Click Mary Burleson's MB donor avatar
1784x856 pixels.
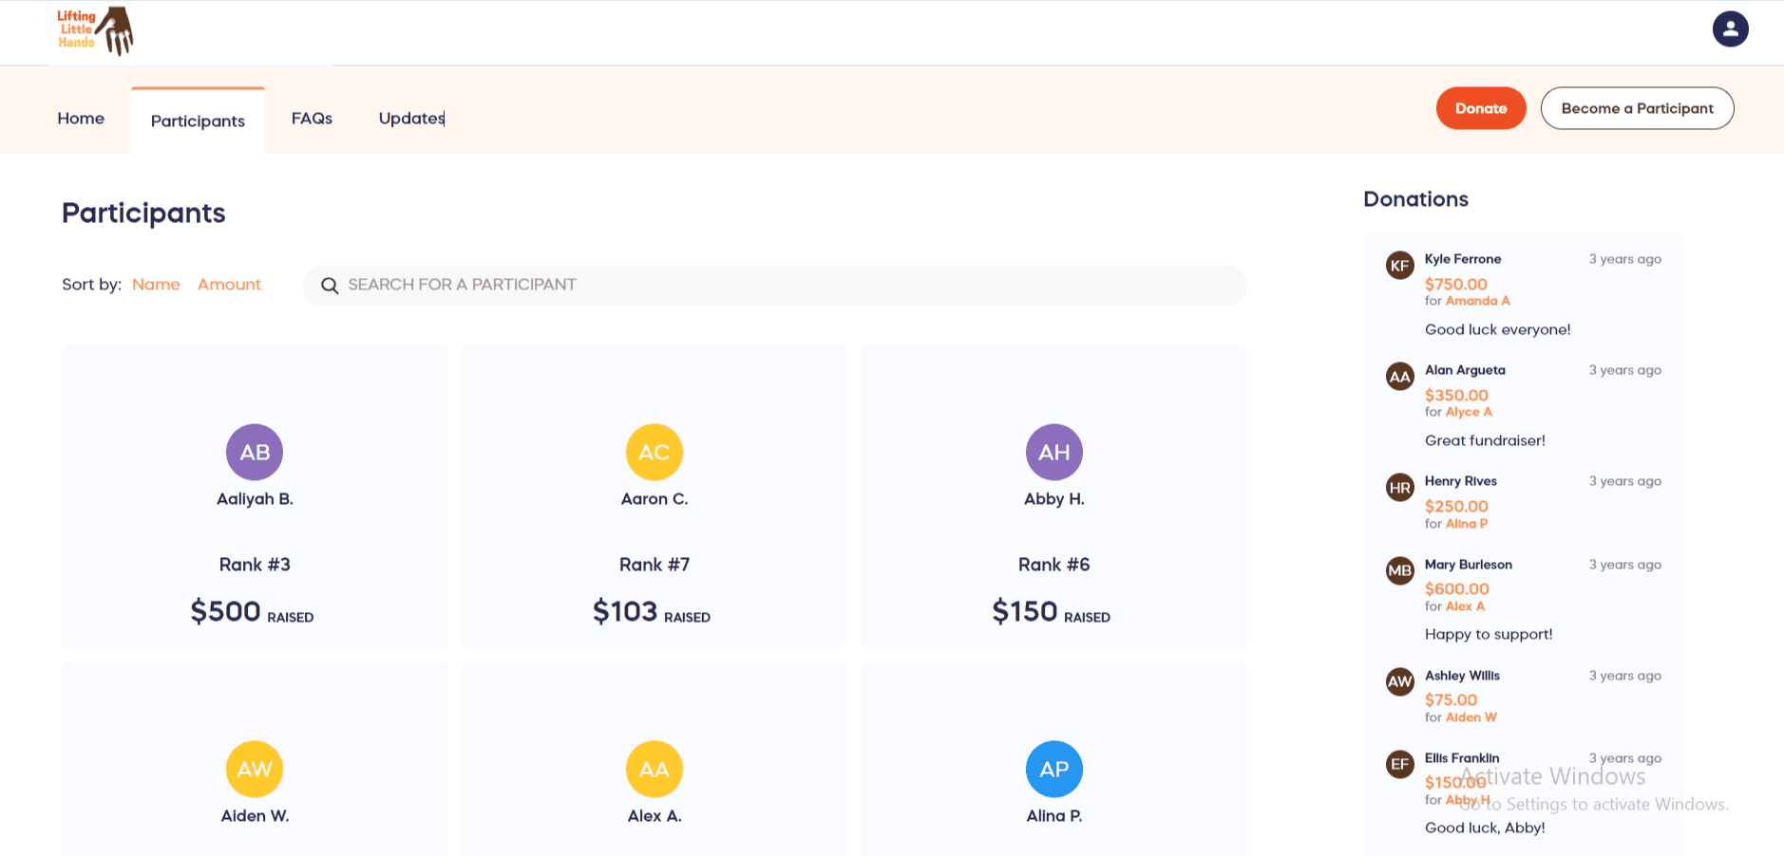(1399, 571)
